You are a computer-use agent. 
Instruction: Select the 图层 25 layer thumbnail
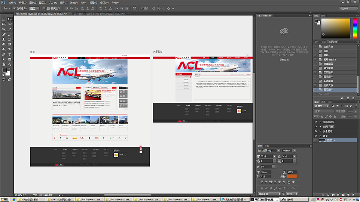point(322,140)
